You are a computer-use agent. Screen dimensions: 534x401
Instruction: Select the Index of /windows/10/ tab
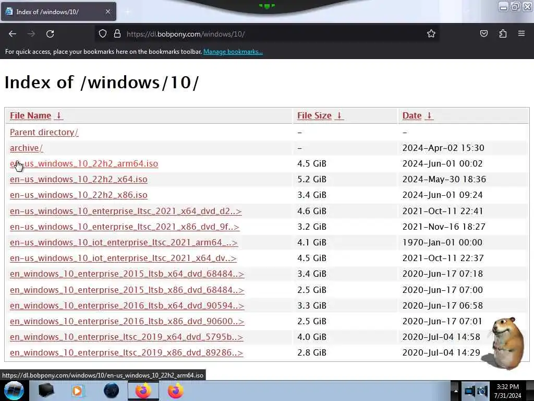[x=58, y=11]
